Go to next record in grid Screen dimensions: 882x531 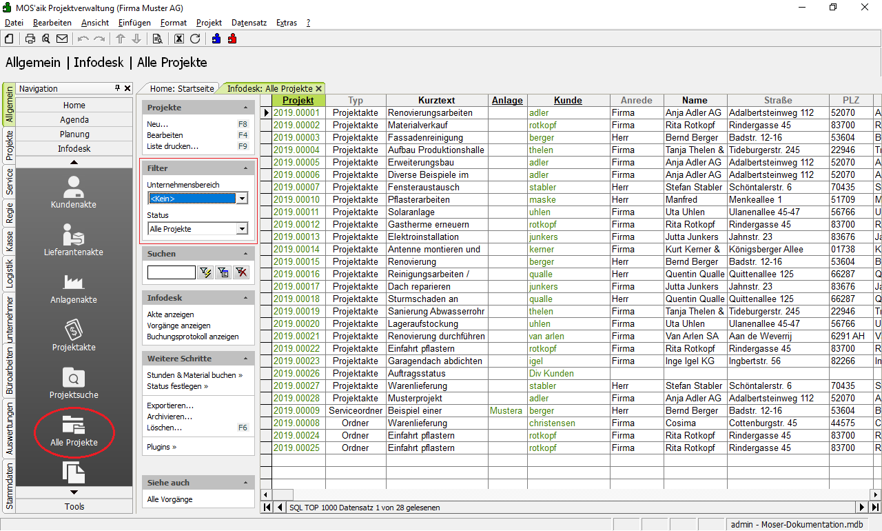pyautogui.click(x=862, y=507)
